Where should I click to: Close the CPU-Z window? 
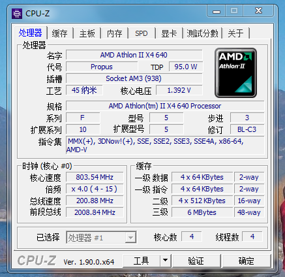(258, 11)
